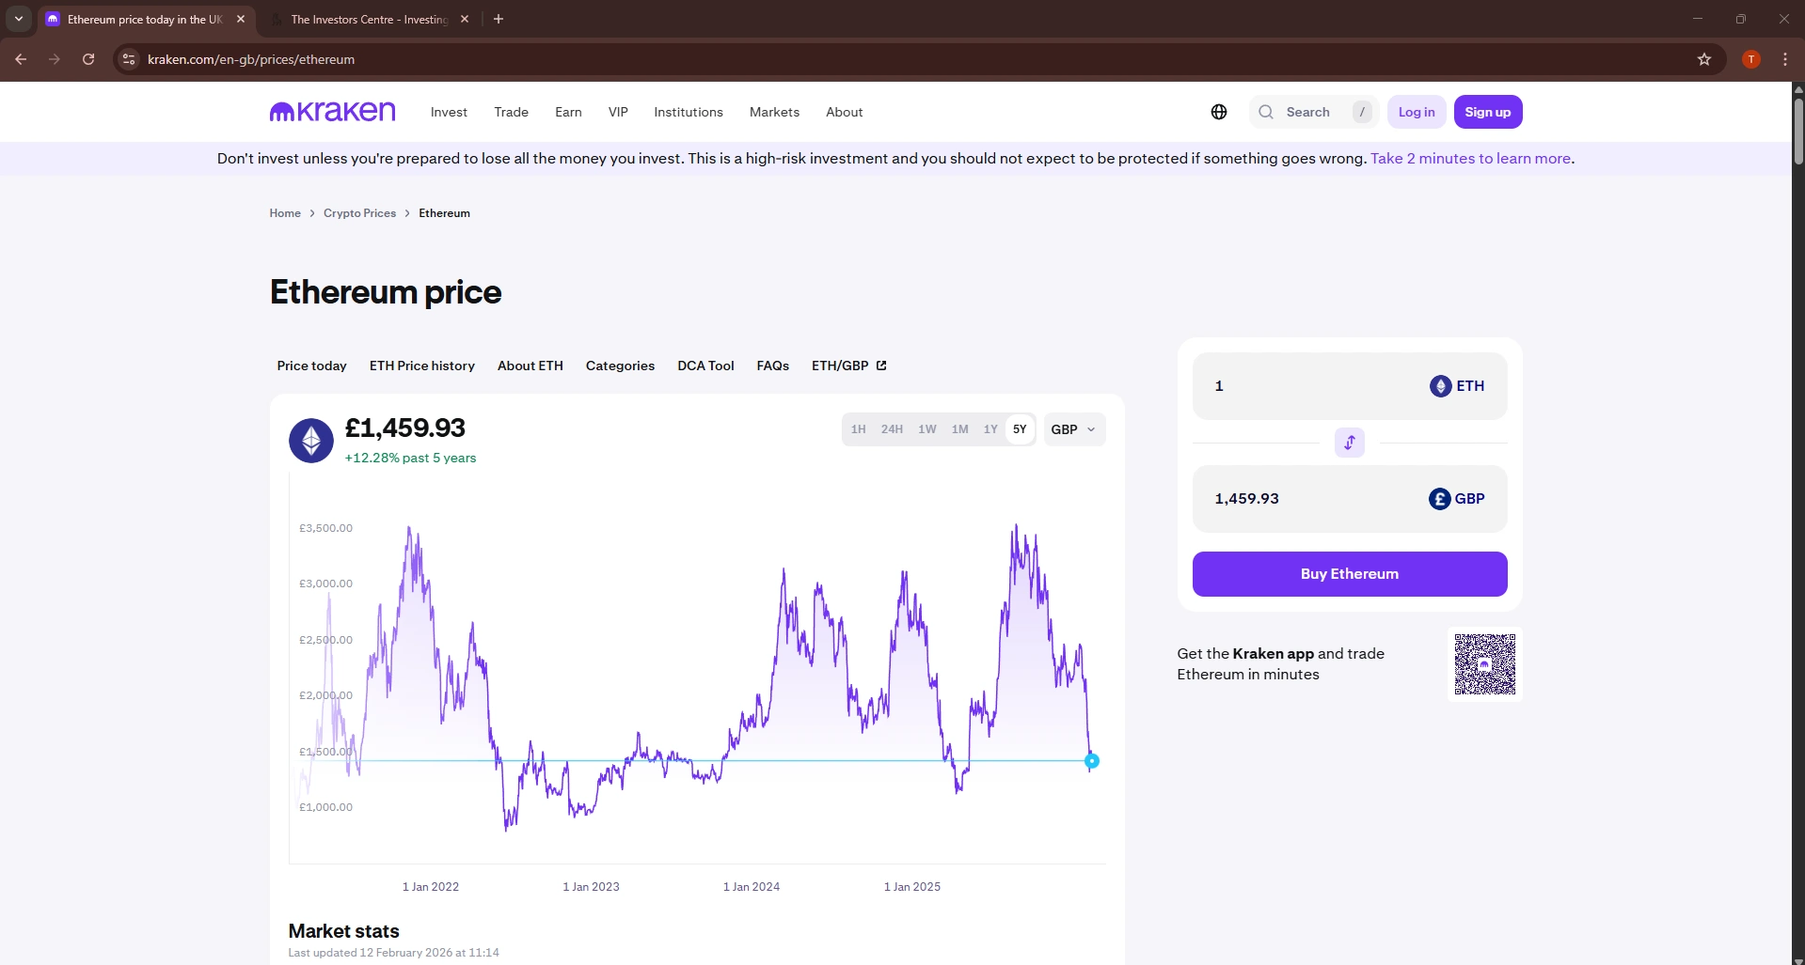
Task: Click the search magnifier icon
Action: (1266, 112)
